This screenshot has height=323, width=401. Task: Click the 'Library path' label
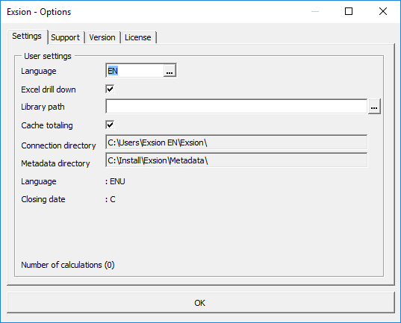(x=43, y=107)
